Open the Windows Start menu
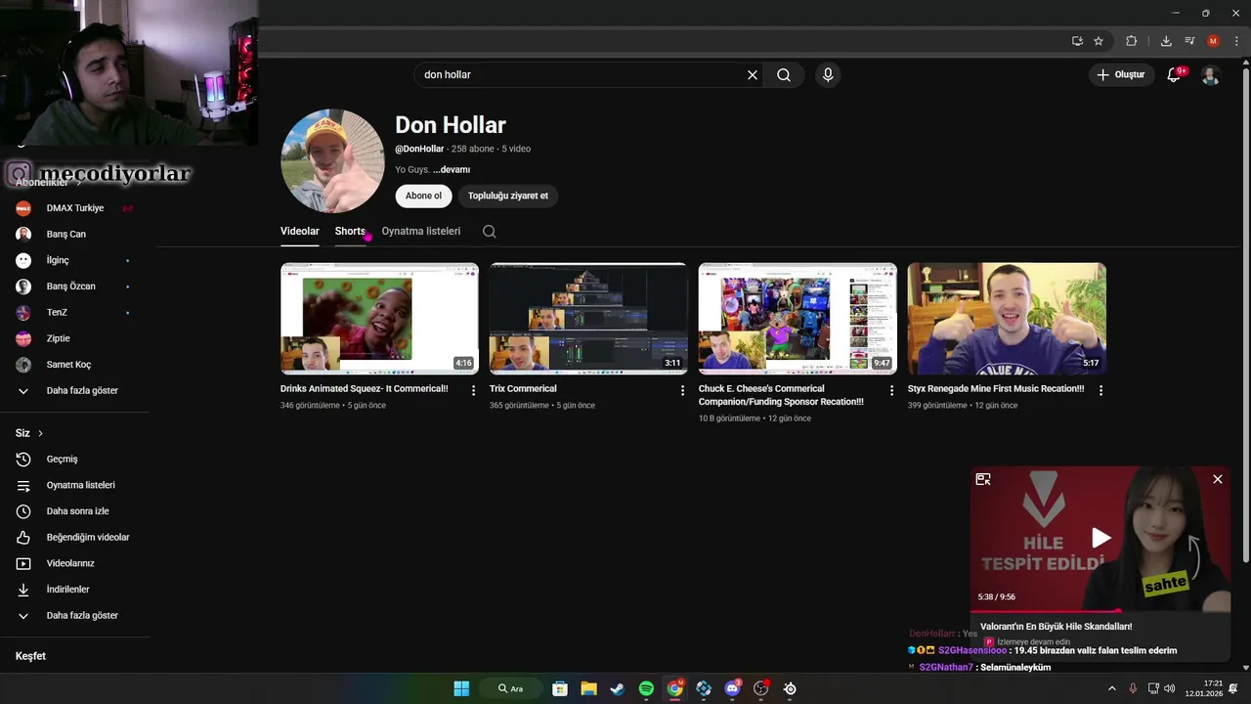 [x=461, y=688]
